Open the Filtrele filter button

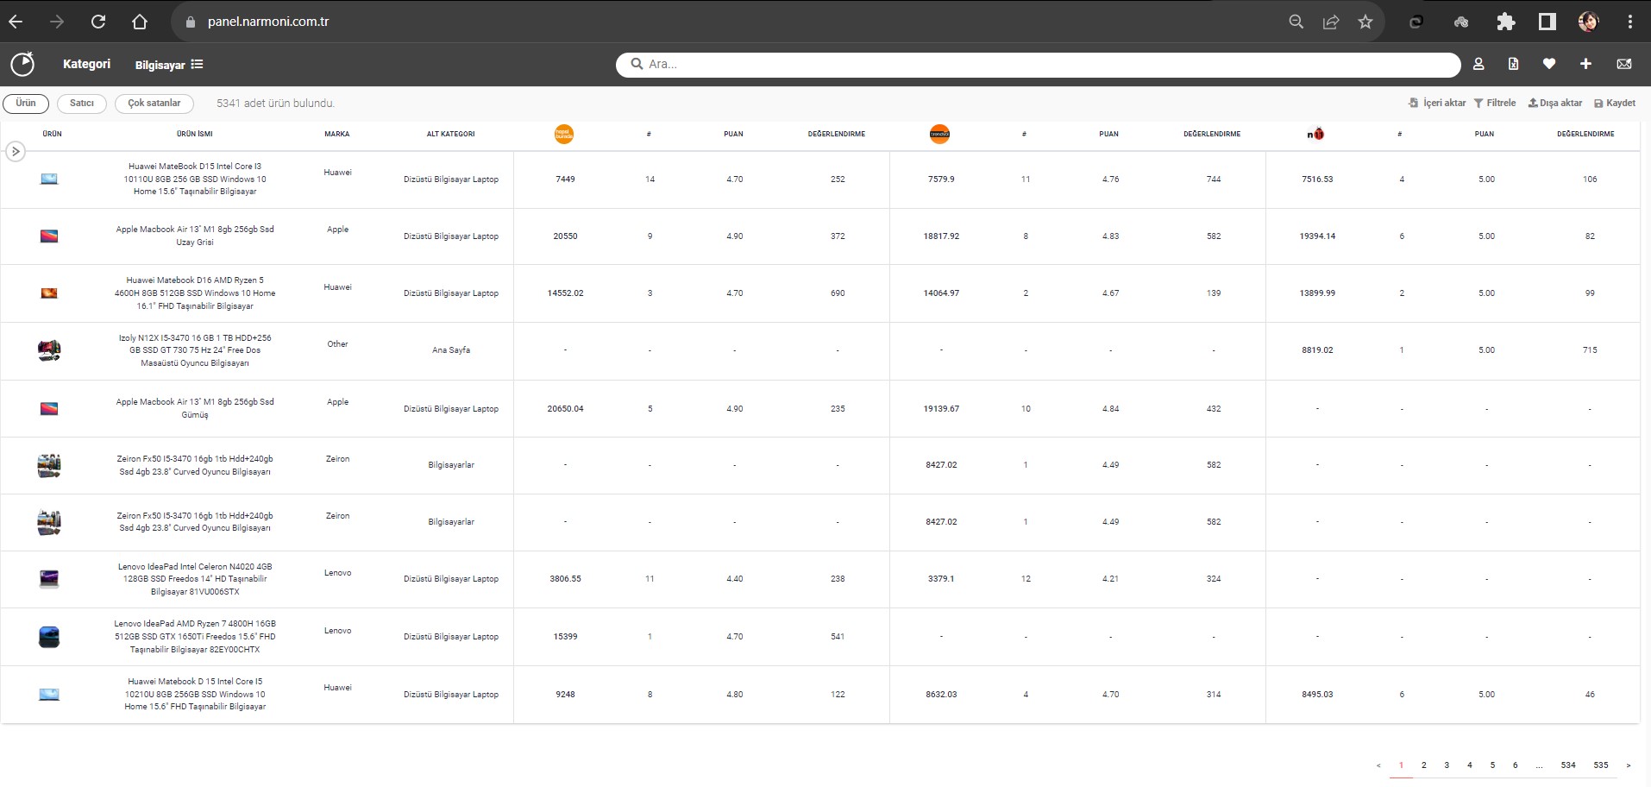(x=1495, y=103)
